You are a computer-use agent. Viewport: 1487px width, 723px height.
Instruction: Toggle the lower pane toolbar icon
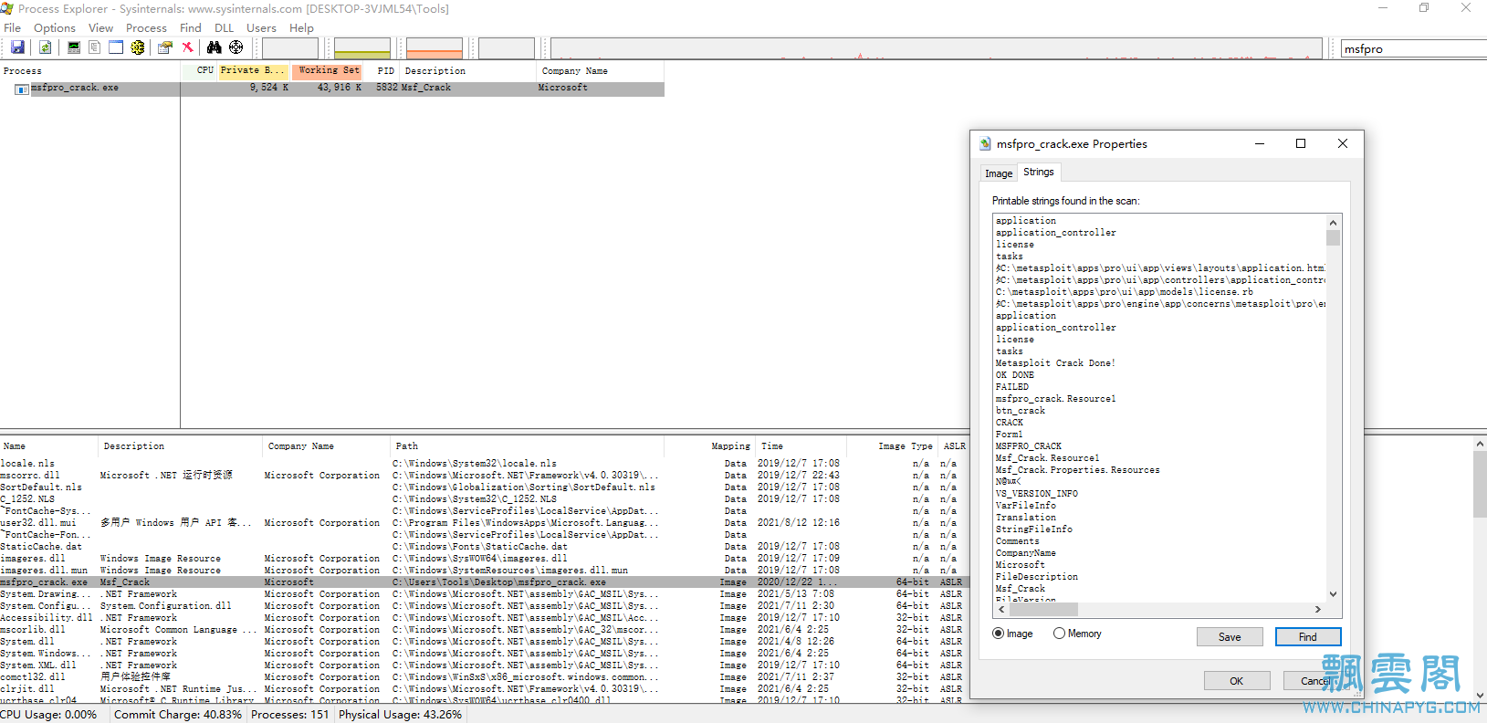(x=116, y=47)
